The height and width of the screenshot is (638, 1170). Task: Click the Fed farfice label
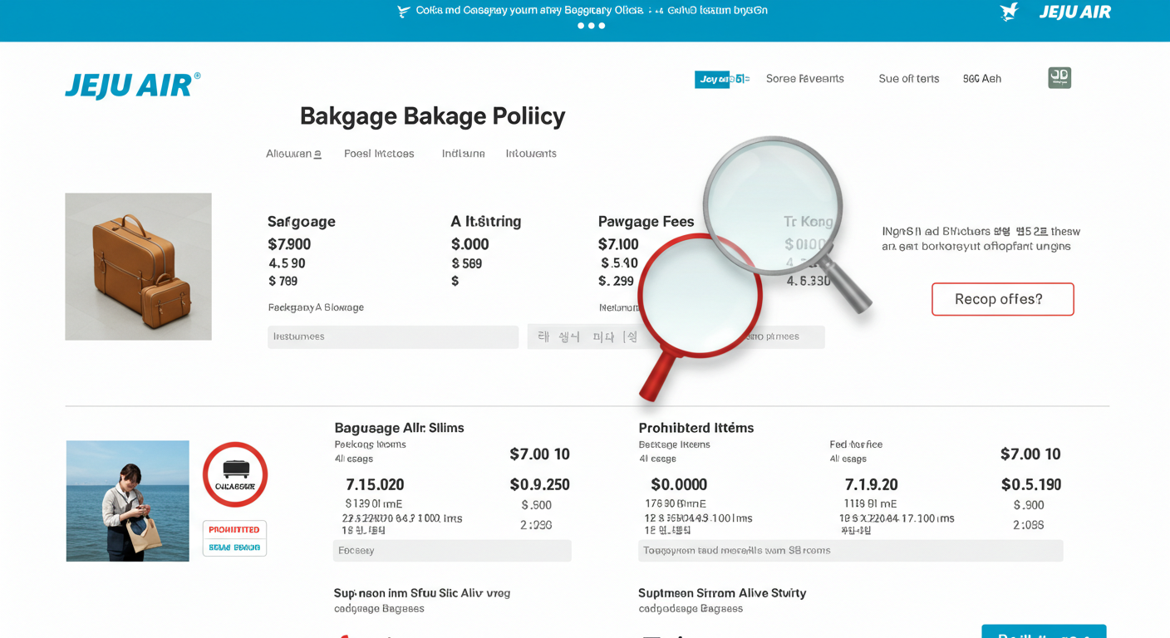tap(856, 444)
